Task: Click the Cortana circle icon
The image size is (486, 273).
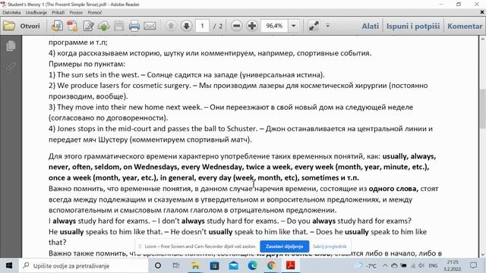Action: click(158, 265)
